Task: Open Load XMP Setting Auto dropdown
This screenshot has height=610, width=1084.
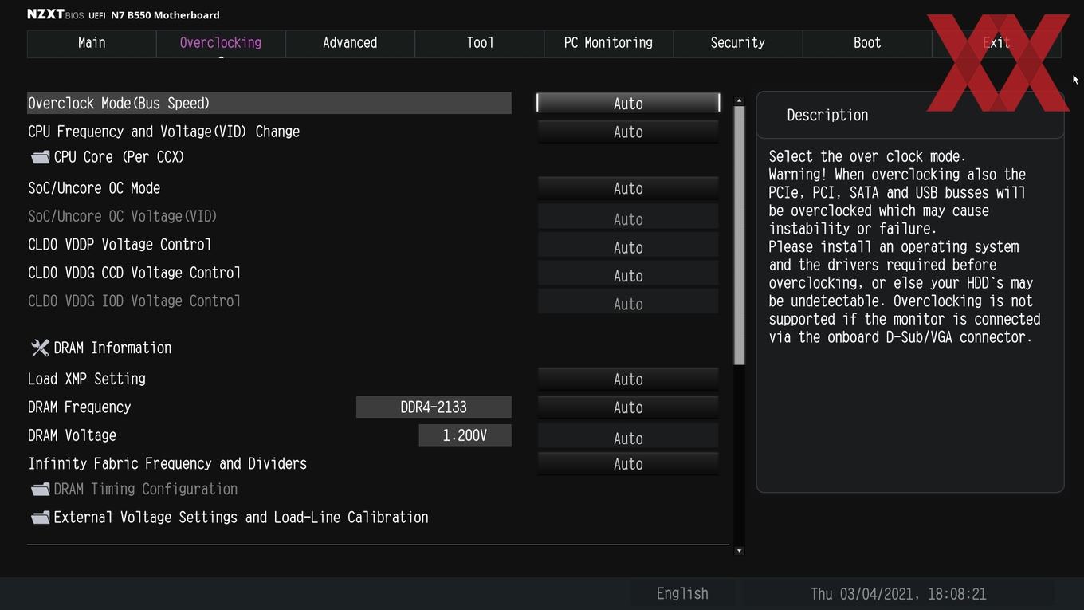Action: (x=628, y=380)
